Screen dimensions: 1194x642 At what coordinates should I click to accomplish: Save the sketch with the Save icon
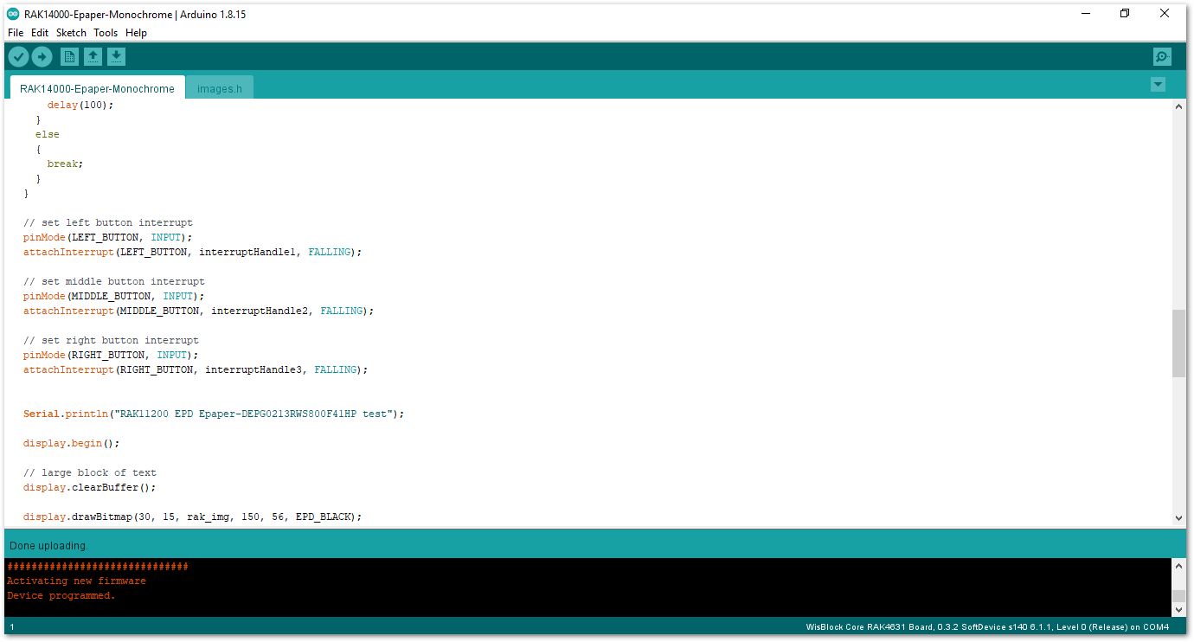click(x=116, y=57)
